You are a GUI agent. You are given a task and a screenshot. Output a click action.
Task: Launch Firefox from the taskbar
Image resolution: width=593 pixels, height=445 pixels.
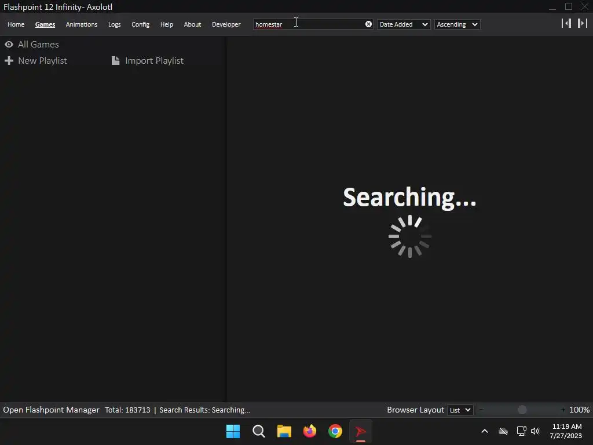310,431
